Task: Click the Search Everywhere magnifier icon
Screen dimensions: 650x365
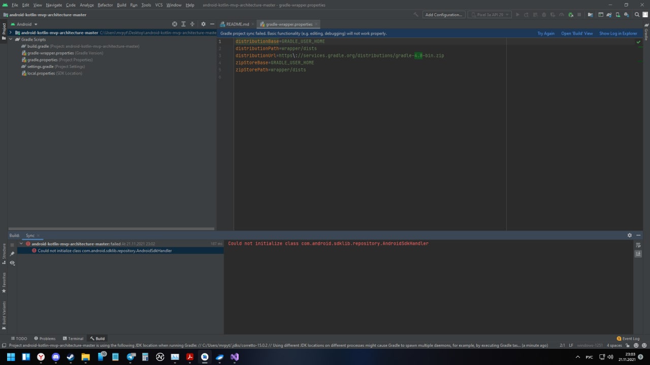Action: pos(637,15)
